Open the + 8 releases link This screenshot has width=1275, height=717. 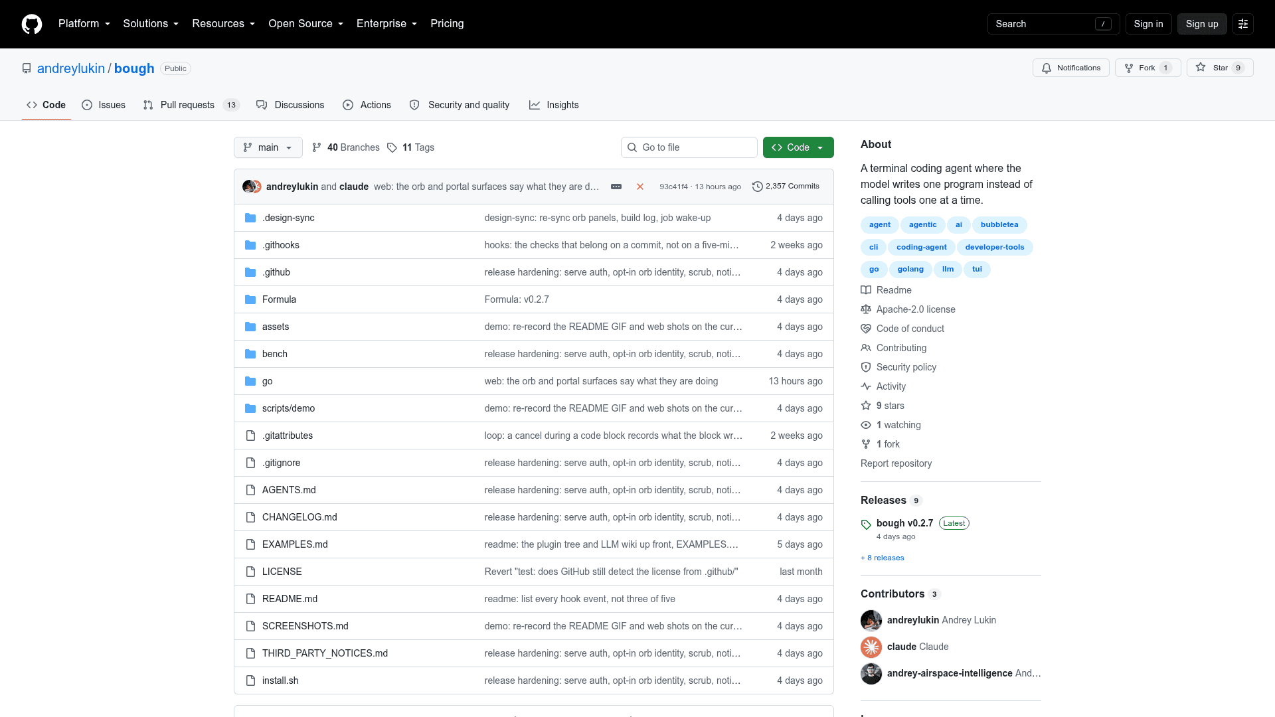coord(882,558)
